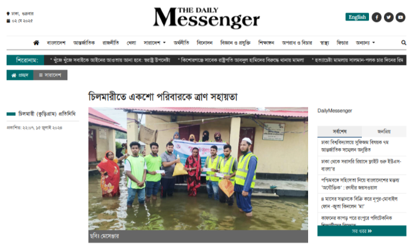Screen dimensions: 412x250
Task: Open the US-Bangla Riyadh flight headline
Action: point(361,165)
